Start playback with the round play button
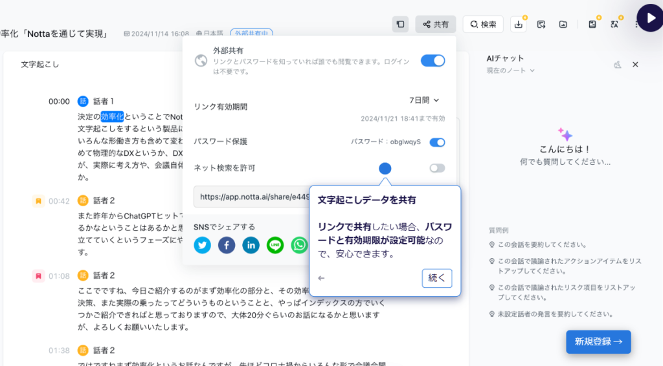 [650, 18]
